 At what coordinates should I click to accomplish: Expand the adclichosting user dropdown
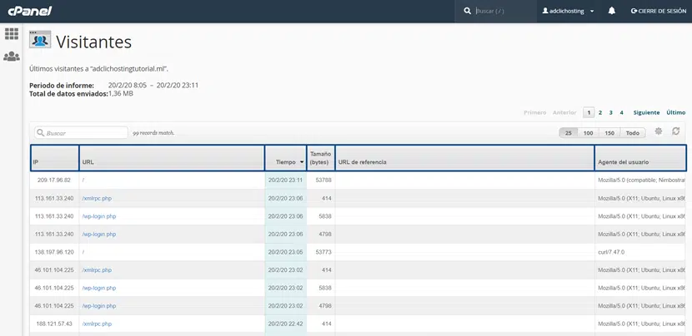(x=569, y=11)
